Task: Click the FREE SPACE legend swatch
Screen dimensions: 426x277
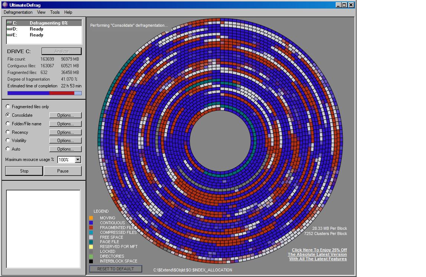Action: (x=91, y=237)
